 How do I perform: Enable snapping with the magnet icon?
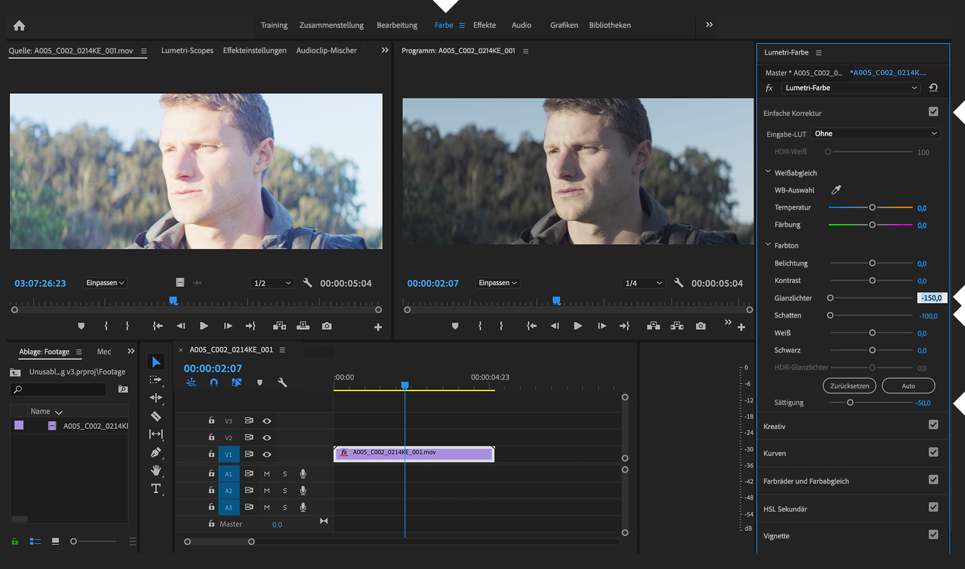(214, 382)
